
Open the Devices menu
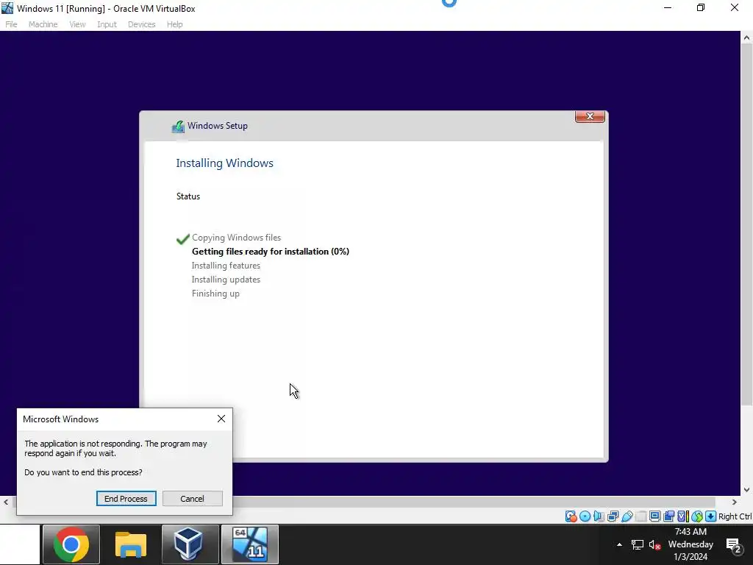[142, 24]
